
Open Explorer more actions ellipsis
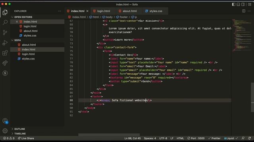[60, 11]
